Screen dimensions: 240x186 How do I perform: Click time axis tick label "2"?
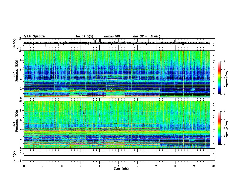(x=62, y=166)
